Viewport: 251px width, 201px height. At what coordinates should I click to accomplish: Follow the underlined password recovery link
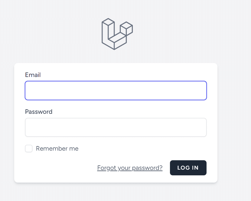130,168
